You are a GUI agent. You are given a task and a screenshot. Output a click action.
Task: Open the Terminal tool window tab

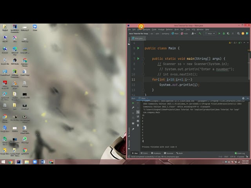[x=169, y=153]
